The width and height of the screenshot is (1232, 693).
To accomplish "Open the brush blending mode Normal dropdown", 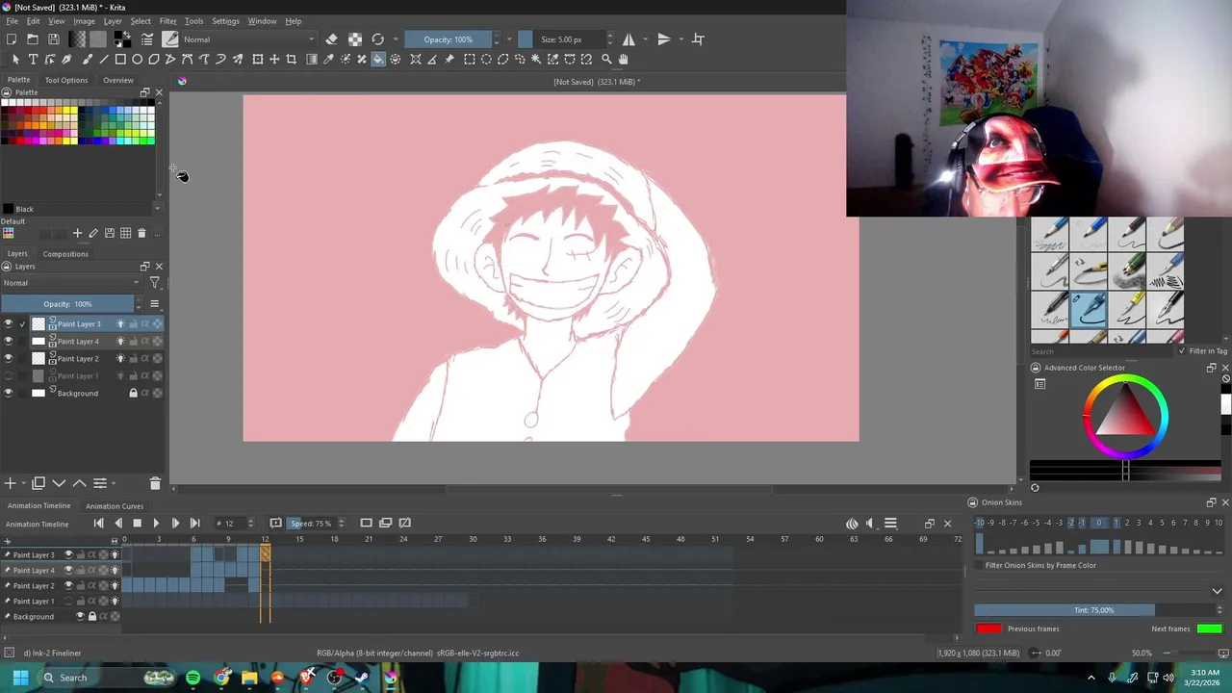I will 248,39.
